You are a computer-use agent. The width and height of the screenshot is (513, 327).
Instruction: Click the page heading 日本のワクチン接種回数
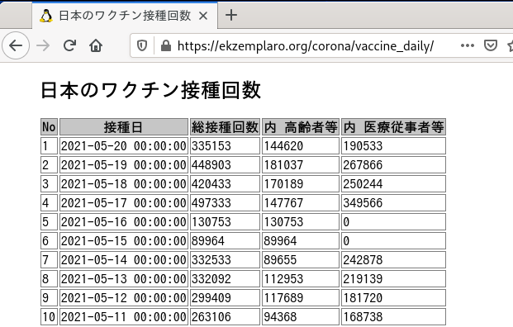(x=150, y=90)
